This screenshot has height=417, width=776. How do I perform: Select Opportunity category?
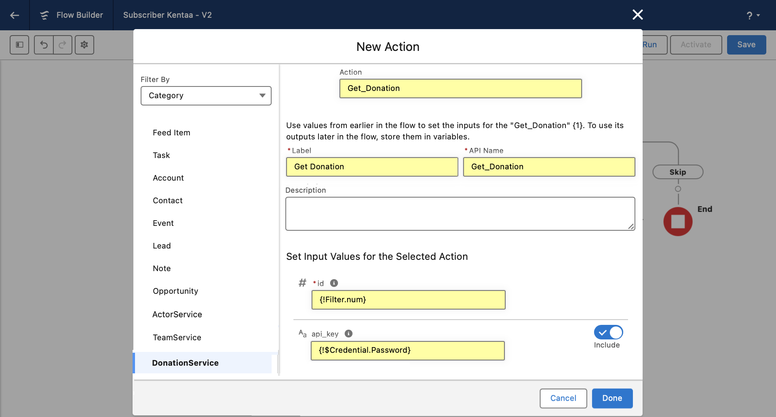[x=175, y=291]
